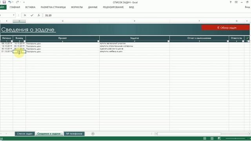Open the Undo history dropdown arrow

tap(13, 2)
